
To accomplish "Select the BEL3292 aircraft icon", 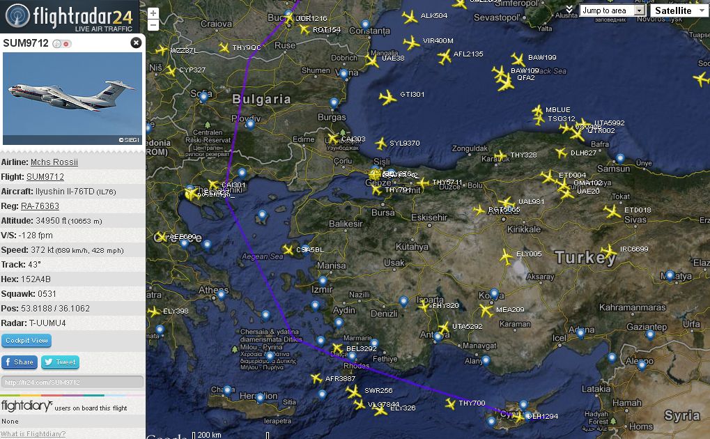I will (337, 348).
